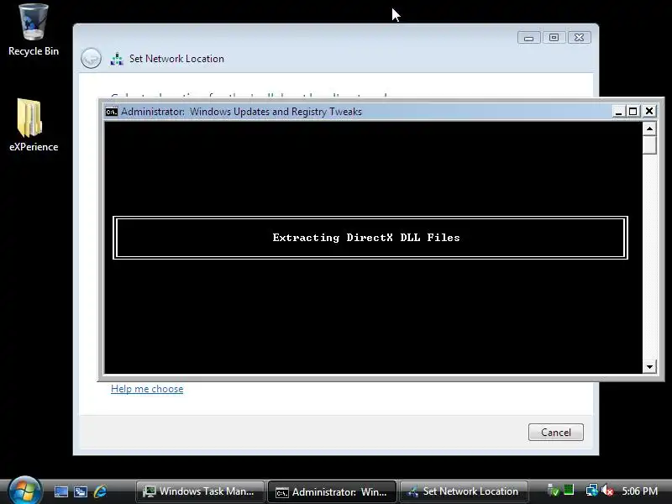Click the Switch between windows quick launch icon
This screenshot has height=504, width=672.
(x=81, y=491)
